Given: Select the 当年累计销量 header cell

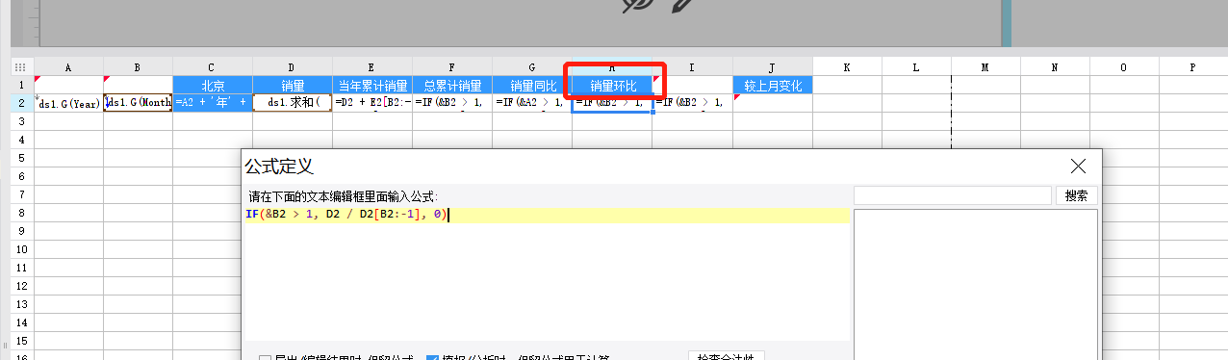Looking at the screenshot, I should [x=372, y=86].
